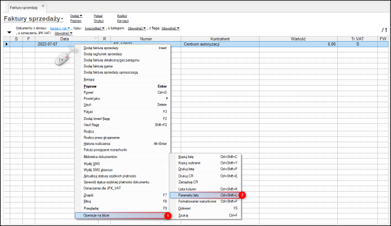Open the flagą (dowolną) filter dropdown
Viewport: 391px width, 226px height.
click(x=170, y=29)
